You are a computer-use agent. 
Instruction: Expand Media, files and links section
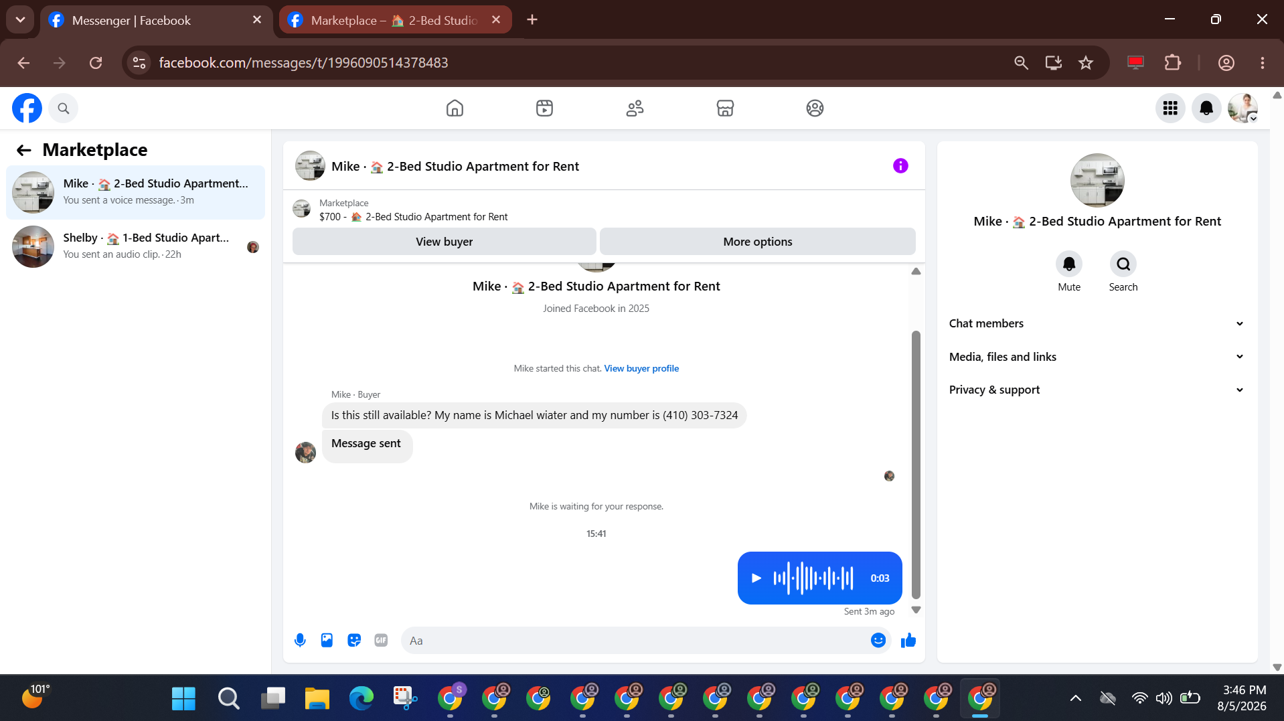click(x=1097, y=357)
